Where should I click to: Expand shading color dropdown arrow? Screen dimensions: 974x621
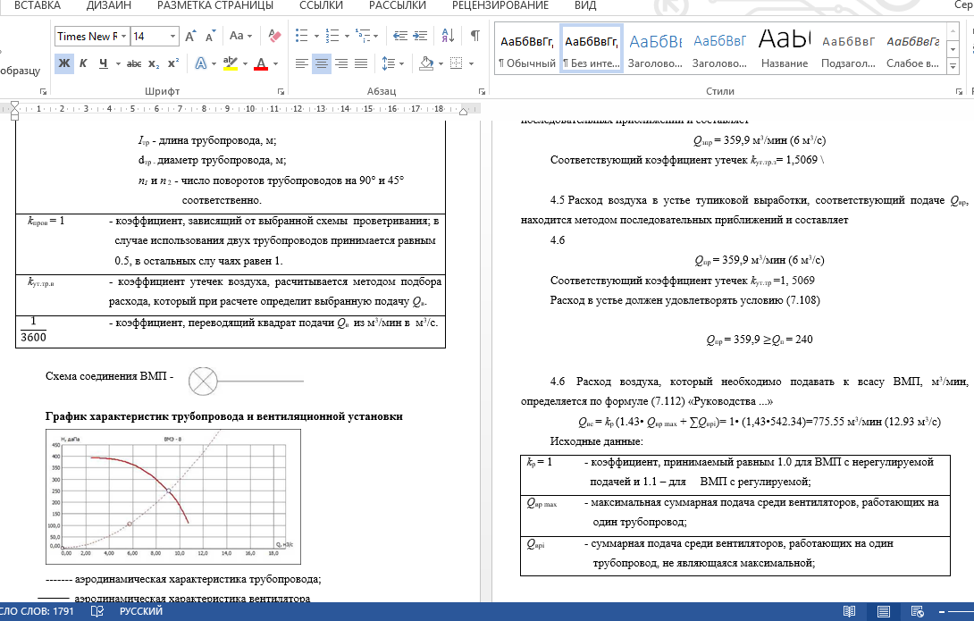441,63
